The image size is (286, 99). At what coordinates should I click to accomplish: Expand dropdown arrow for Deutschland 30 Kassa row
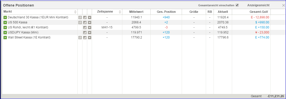[89, 17]
